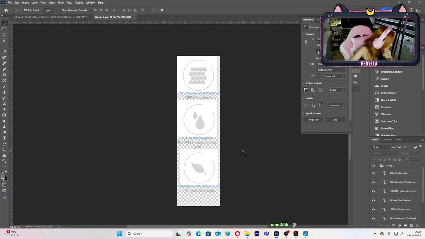Create a new layer icon
The image size is (425, 239).
(411, 225)
